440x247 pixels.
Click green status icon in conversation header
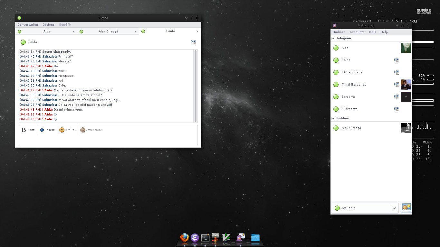coord(23,42)
